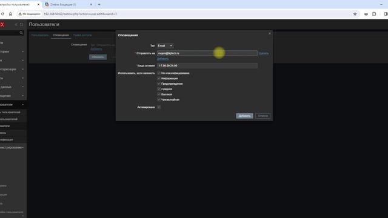
Task: Click the 'Оповещения' dialog title
Action: pos(128,35)
